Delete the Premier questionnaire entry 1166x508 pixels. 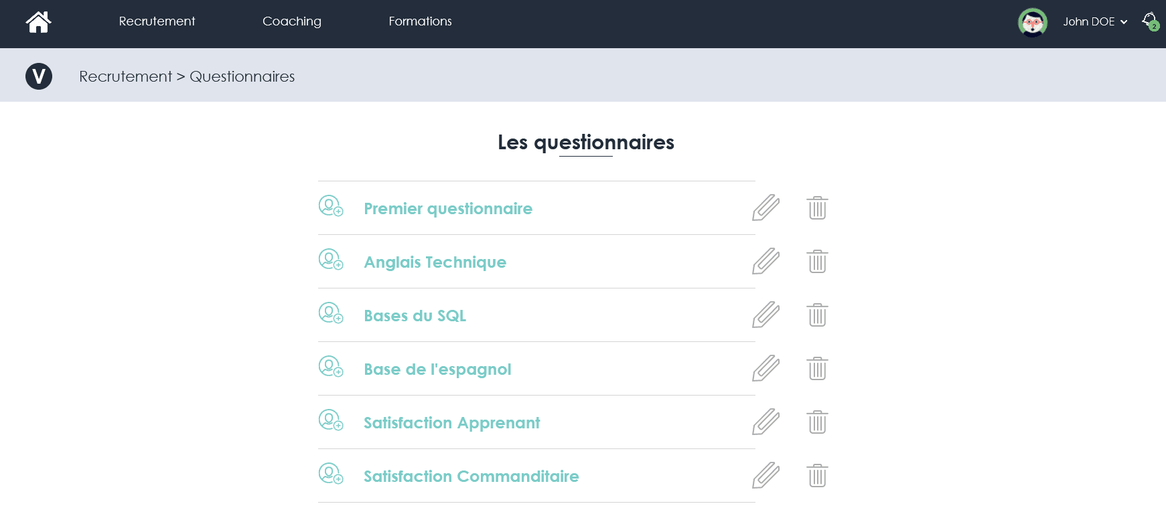coord(817,208)
